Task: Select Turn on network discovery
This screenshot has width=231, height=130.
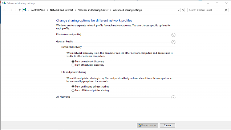Action: 73,61
